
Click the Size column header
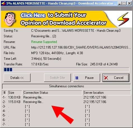(x=15, y=93)
